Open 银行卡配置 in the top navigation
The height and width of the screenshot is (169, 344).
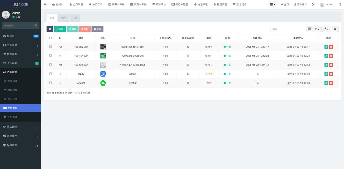180,4
